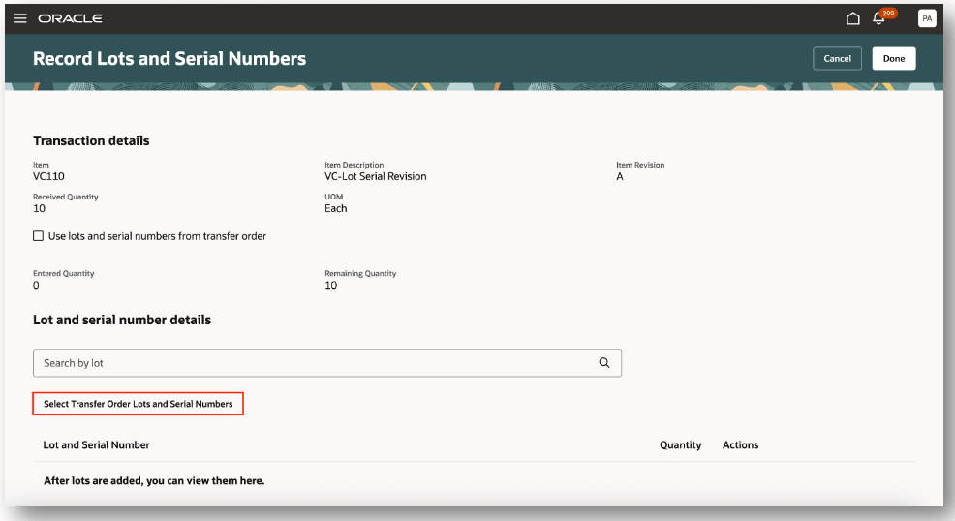Focus the Search by lot field
The image size is (955, 521).
click(x=327, y=363)
